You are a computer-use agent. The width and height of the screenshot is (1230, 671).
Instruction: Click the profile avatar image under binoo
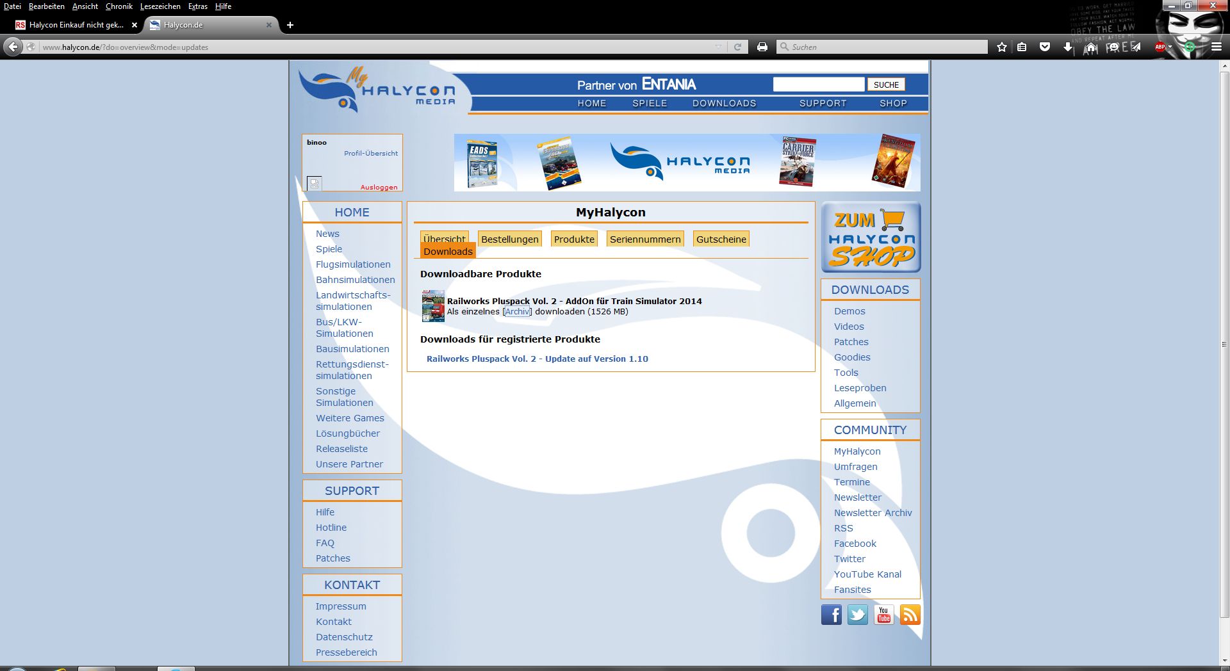(x=315, y=184)
